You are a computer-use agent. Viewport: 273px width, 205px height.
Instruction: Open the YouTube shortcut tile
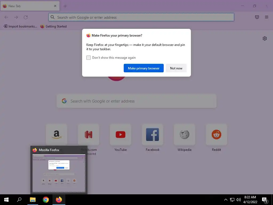pyautogui.click(x=121, y=135)
